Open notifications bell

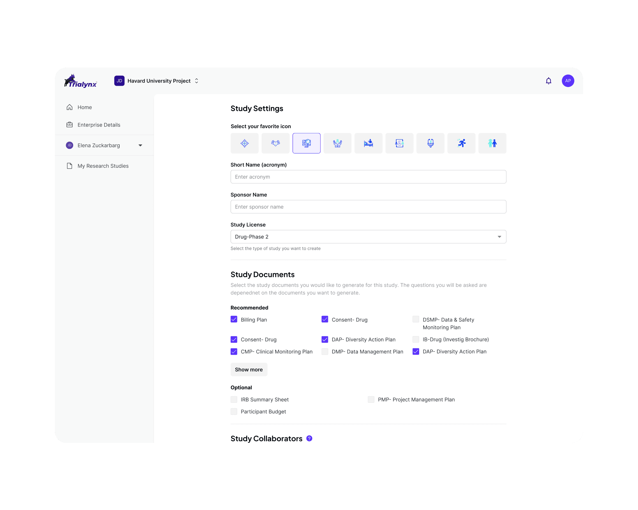tap(548, 81)
